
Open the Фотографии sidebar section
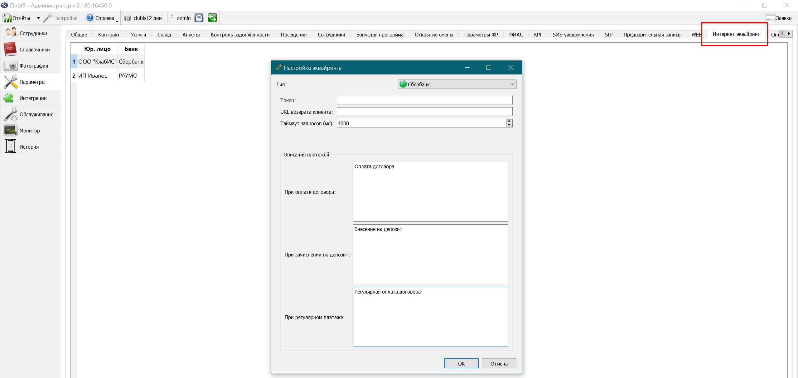coord(31,66)
